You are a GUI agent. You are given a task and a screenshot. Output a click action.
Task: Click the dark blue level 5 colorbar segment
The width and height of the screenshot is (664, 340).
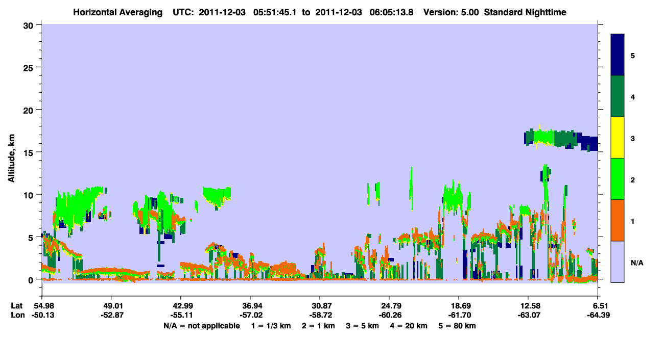pyautogui.click(x=618, y=55)
